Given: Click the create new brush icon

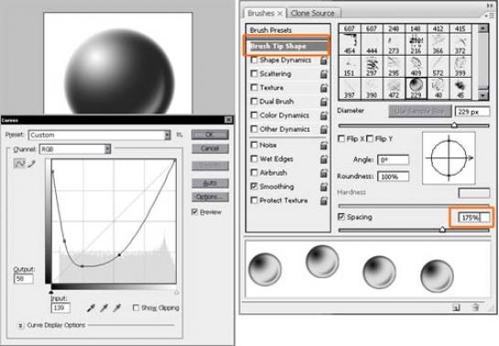Looking at the screenshot, I should click(x=456, y=308).
